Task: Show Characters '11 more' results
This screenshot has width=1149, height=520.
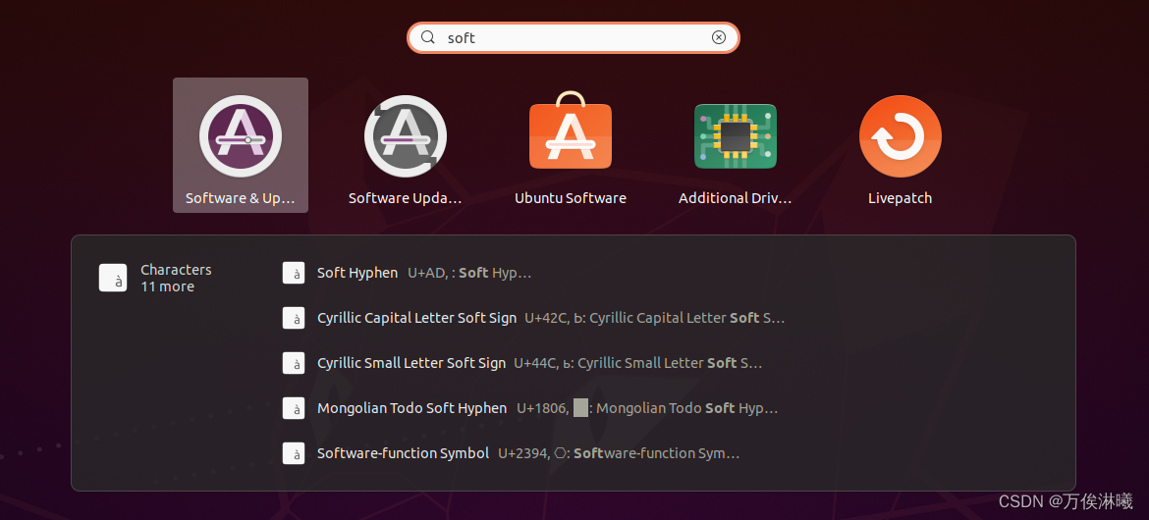Action: pyautogui.click(x=167, y=286)
